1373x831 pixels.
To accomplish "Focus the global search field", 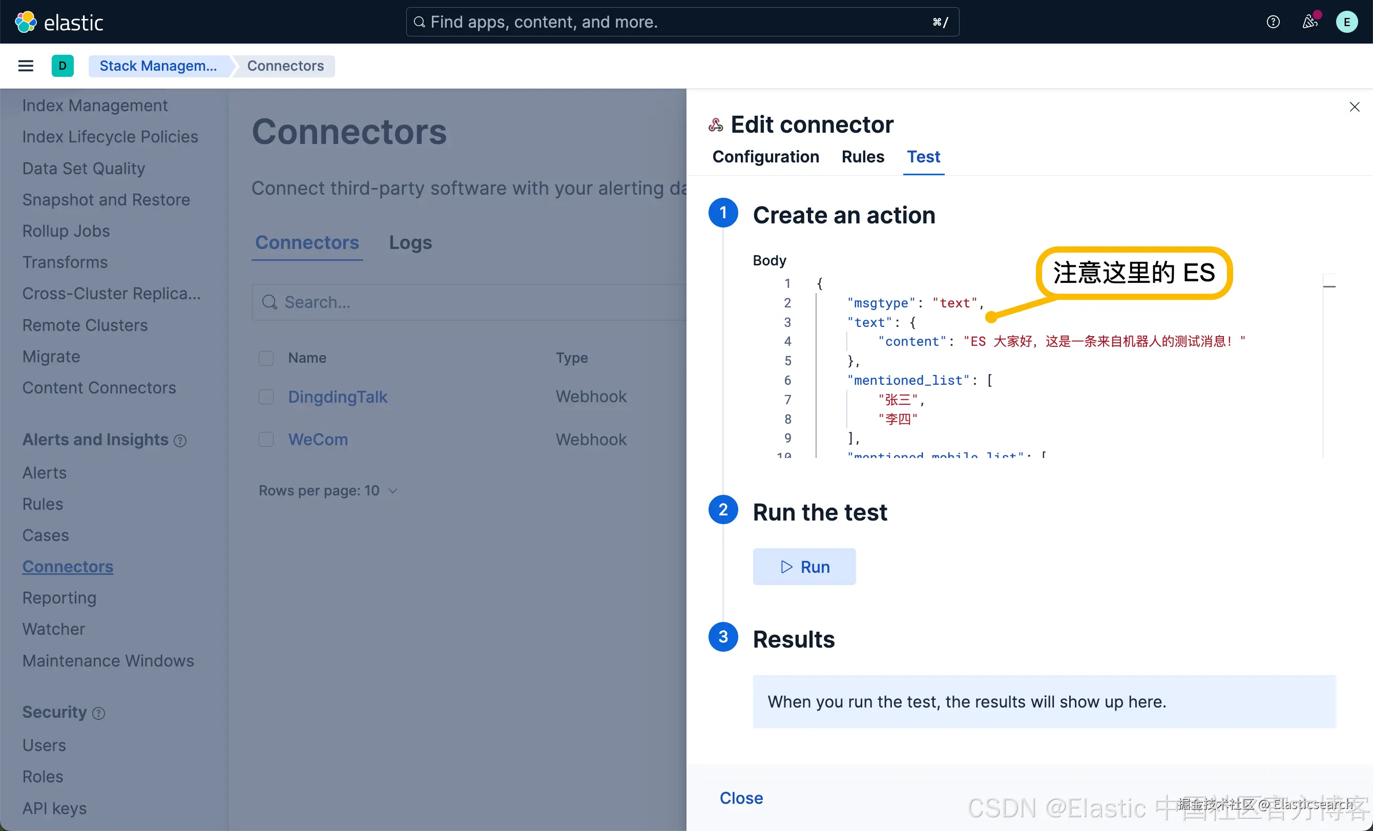I will point(682,23).
